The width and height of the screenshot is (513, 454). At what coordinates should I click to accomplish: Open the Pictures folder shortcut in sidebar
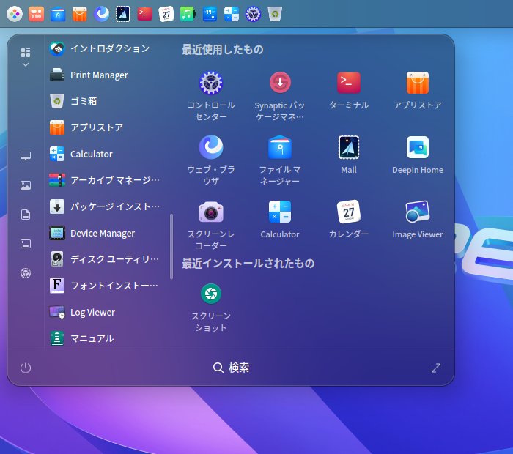pos(26,185)
